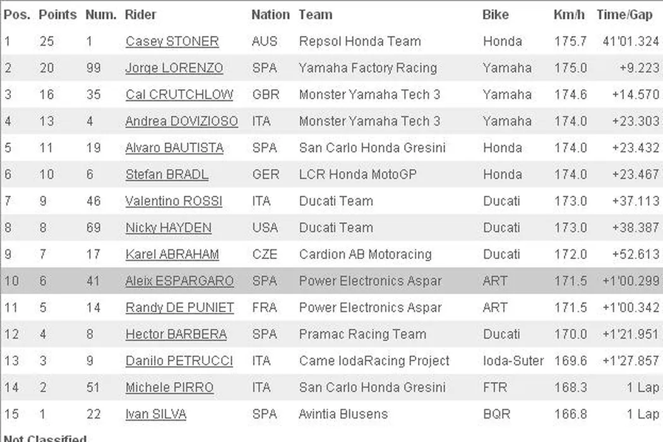The width and height of the screenshot is (663, 442).
Task: Click the Points column header
Action: click(x=57, y=15)
